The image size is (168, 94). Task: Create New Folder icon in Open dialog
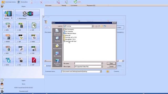102,26
